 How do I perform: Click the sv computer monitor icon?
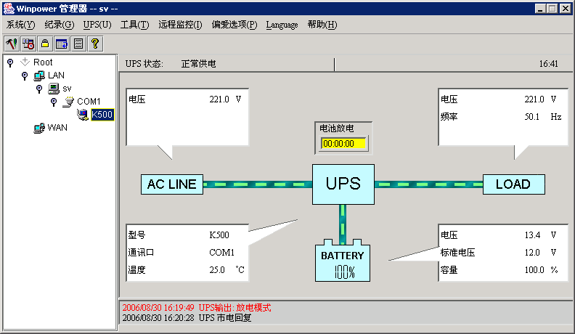(54, 89)
